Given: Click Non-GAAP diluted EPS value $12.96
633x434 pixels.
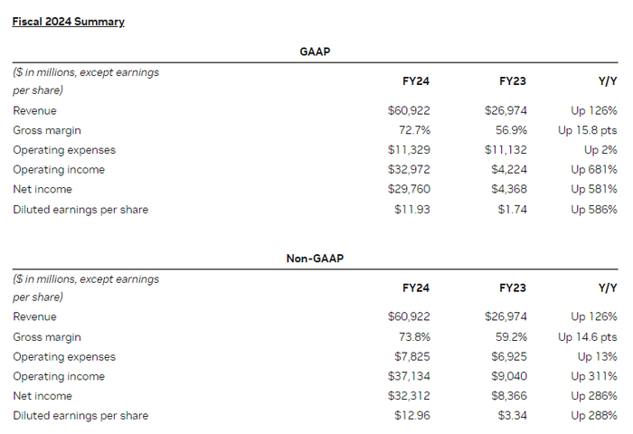Looking at the screenshot, I should tap(411, 416).
